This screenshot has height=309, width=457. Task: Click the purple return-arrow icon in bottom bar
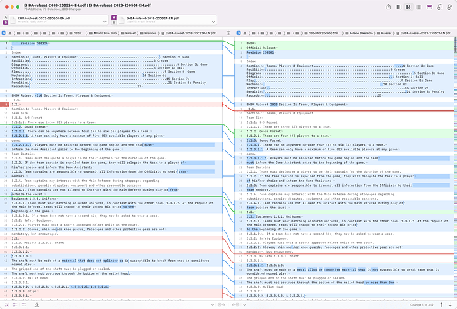7,304
